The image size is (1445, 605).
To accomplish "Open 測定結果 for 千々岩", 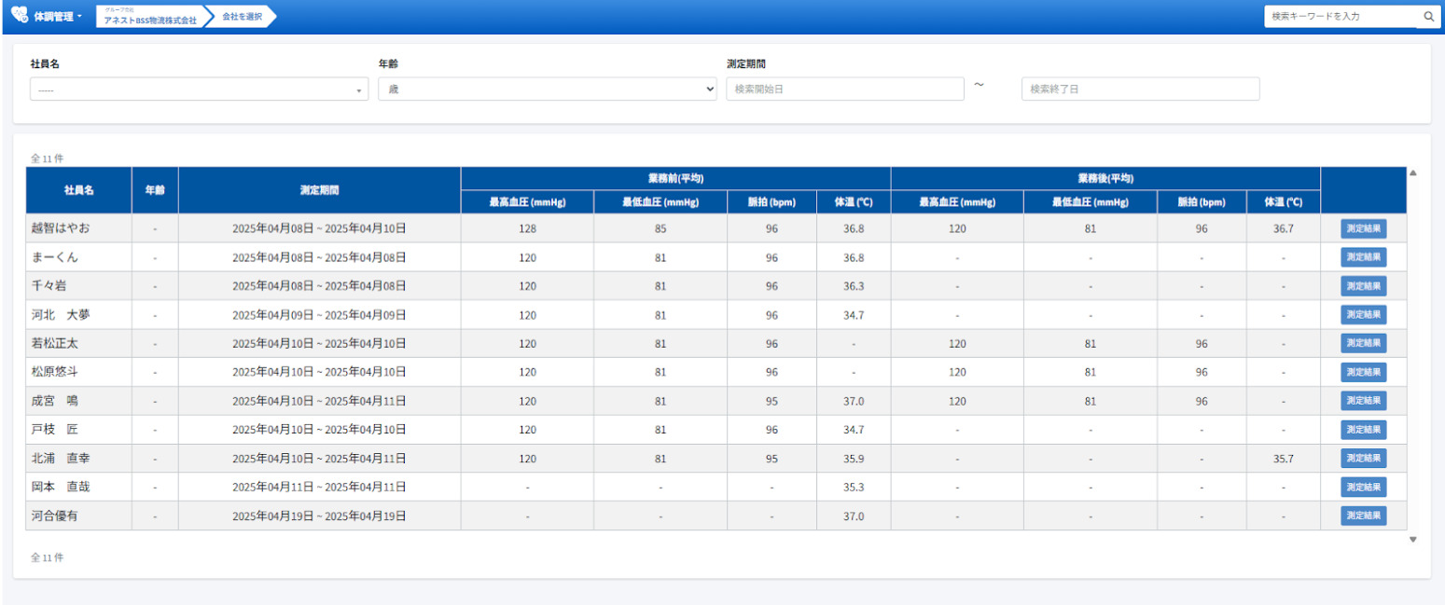I will pyautogui.click(x=1363, y=286).
